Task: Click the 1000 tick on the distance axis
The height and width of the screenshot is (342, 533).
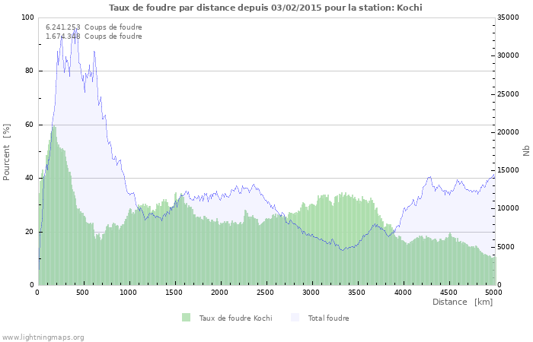Action: [x=129, y=292]
